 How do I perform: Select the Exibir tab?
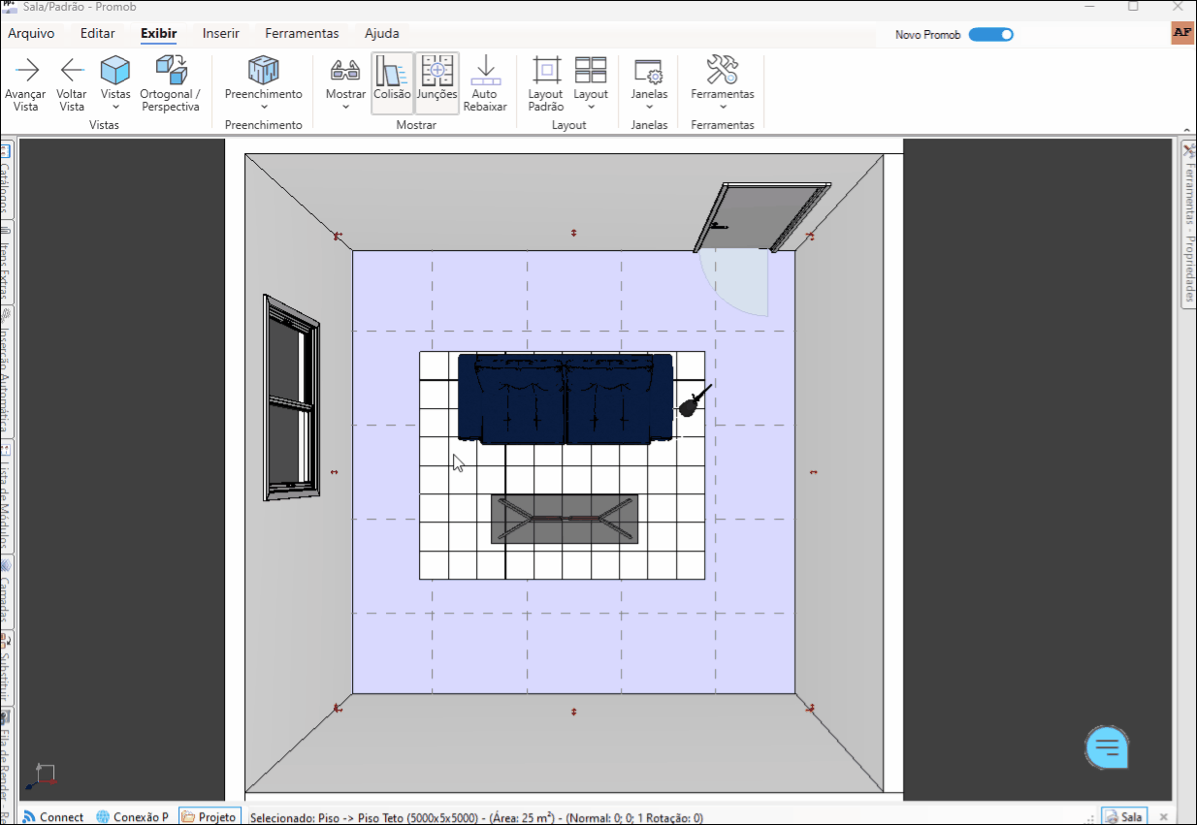[159, 33]
